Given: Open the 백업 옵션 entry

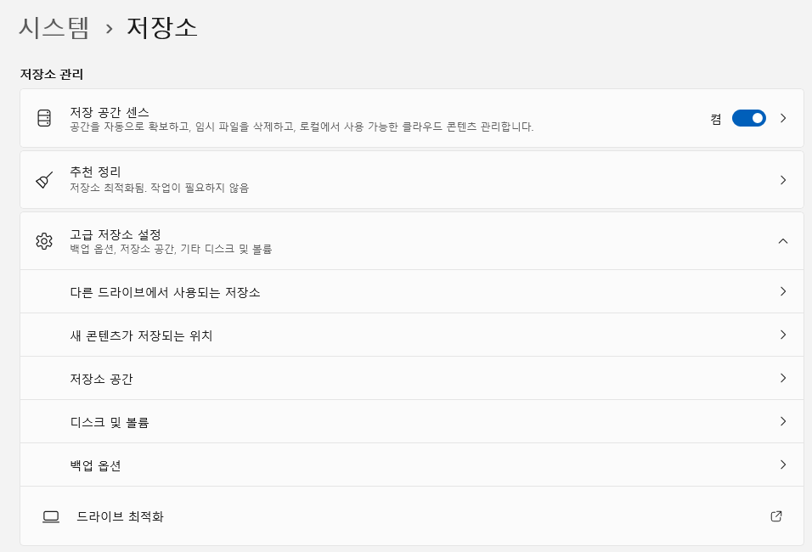Looking at the screenshot, I should (x=95, y=465).
